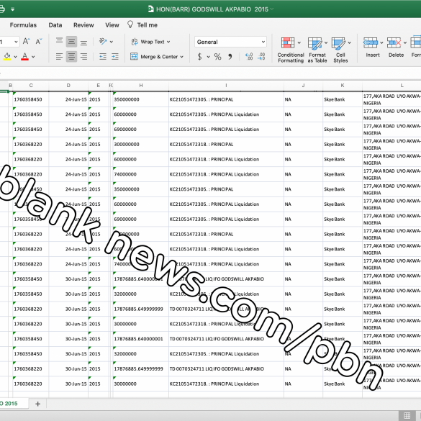
Task: Click the text orientation icon
Action: pyautogui.click(x=103, y=41)
